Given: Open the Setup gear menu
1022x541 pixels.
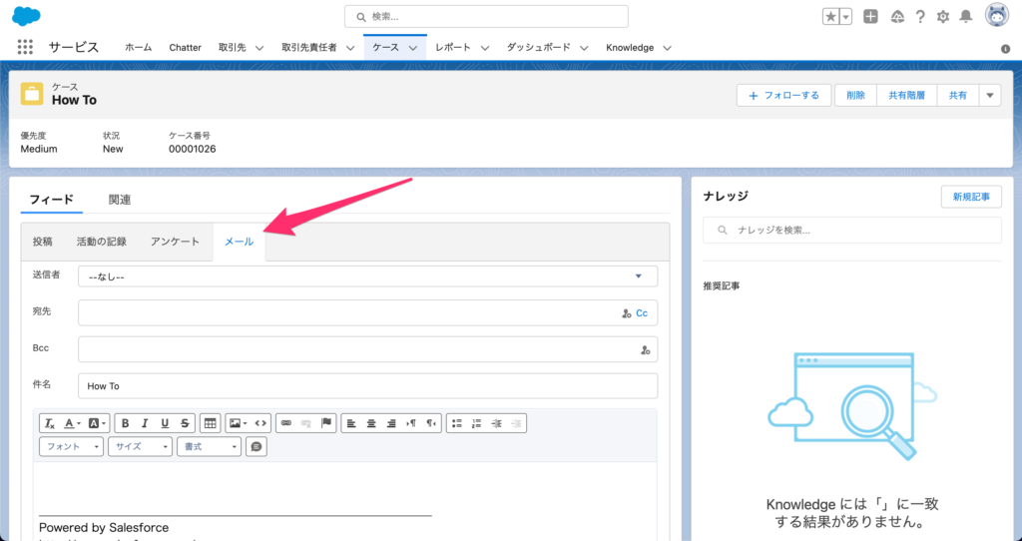Looking at the screenshot, I should 943,16.
